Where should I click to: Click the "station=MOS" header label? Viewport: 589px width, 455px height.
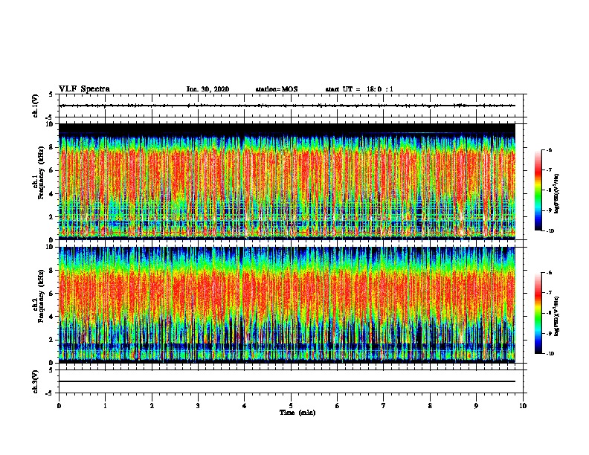pyautogui.click(x=277, y=89)
